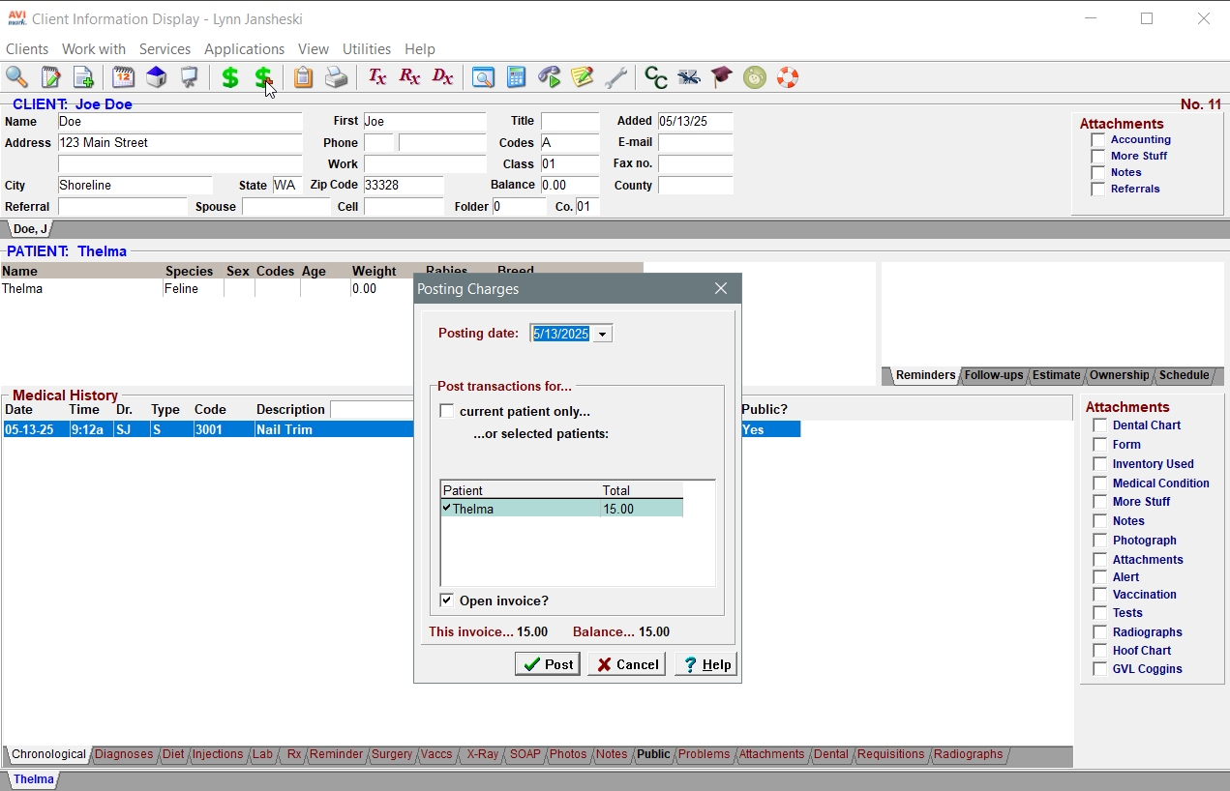1230x791 pixels.
Task: Click the clipboard icon in toolbar
Action: 303,77
